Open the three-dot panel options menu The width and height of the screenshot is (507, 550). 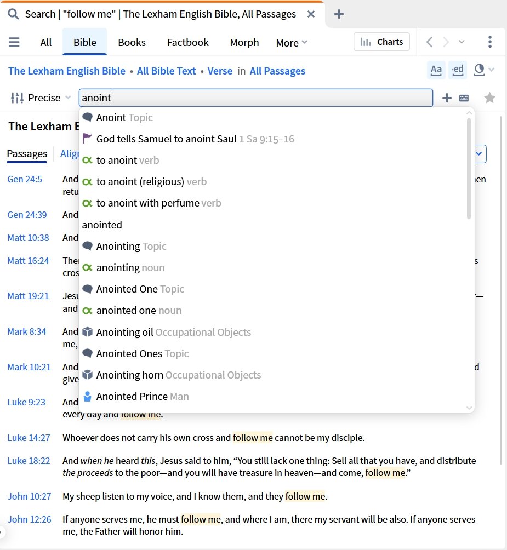pyautogui.click(x=490, y=42)
